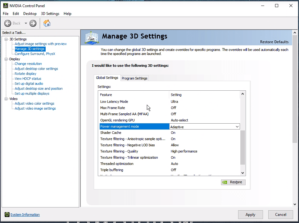The height and width of the screenshot is (223, 299).
Task: Collapse the 3D Settings tree node
Action: (6, 39)
